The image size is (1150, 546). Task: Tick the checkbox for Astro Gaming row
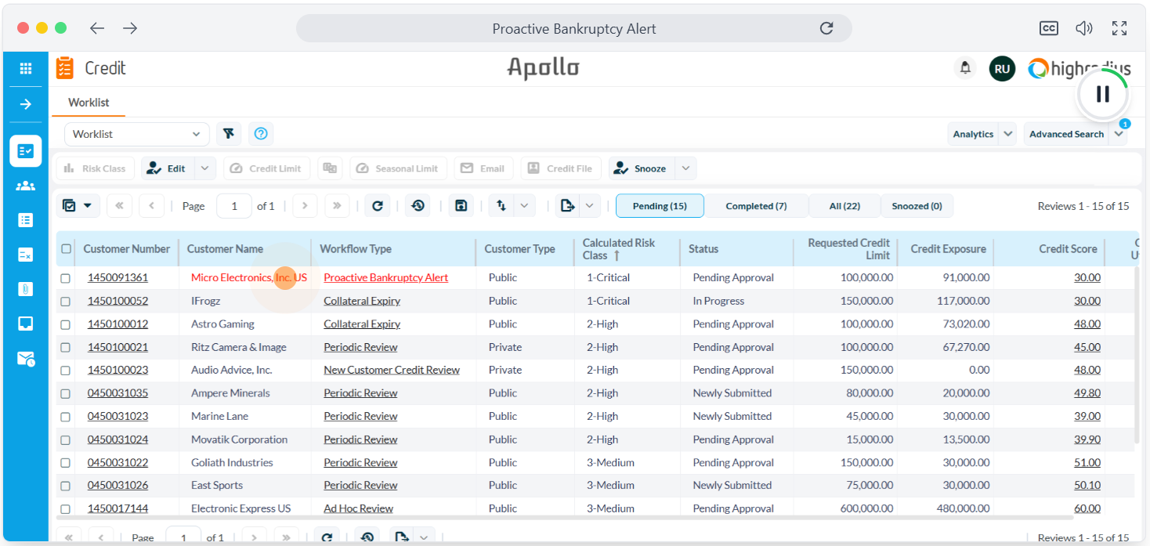pyautogui.click(x=66, y=324)
